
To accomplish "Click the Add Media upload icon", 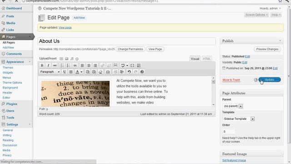I will [77, 59].
